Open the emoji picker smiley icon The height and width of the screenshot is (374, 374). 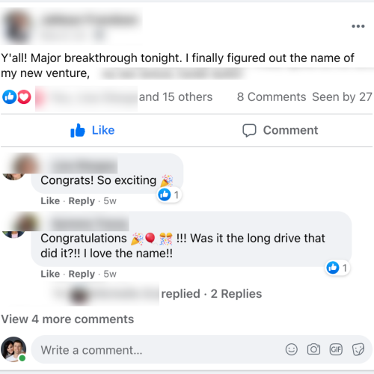coord(292,349)
